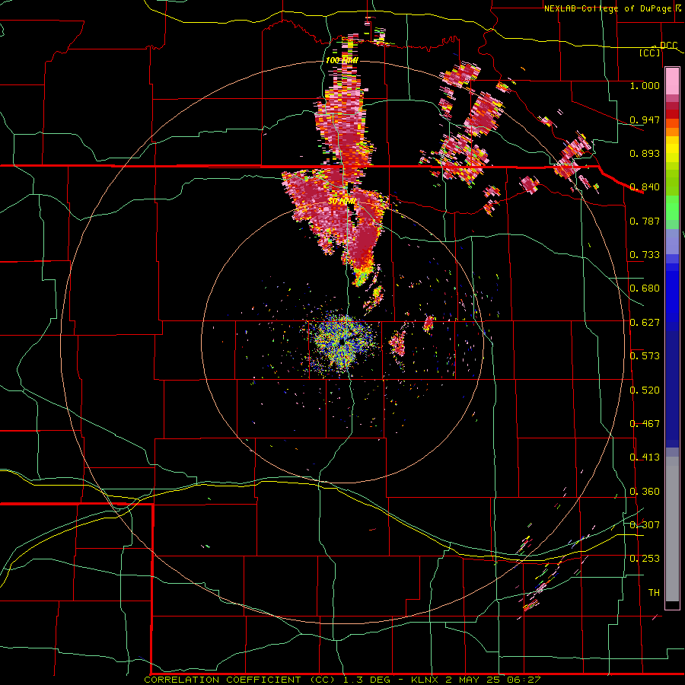Click the 0.253 scale value
685x685 pixels.
[x=645, y=559]
